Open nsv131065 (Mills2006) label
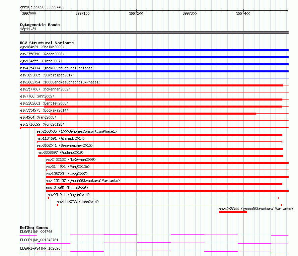This screenshot has height=256, width=298. (67, 188)
